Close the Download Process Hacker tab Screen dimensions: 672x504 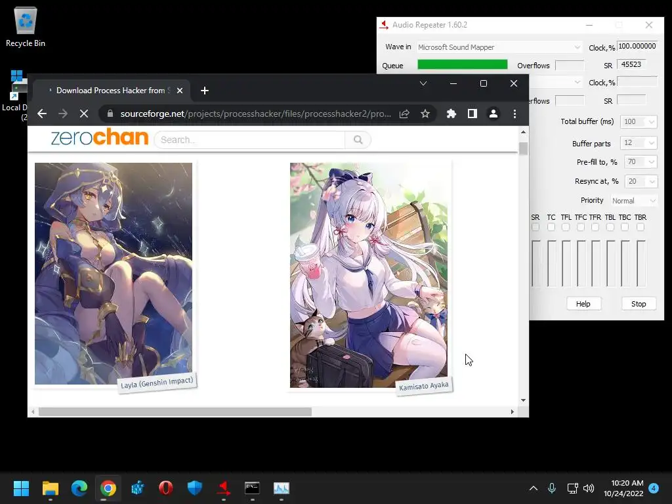coord(180,91)
